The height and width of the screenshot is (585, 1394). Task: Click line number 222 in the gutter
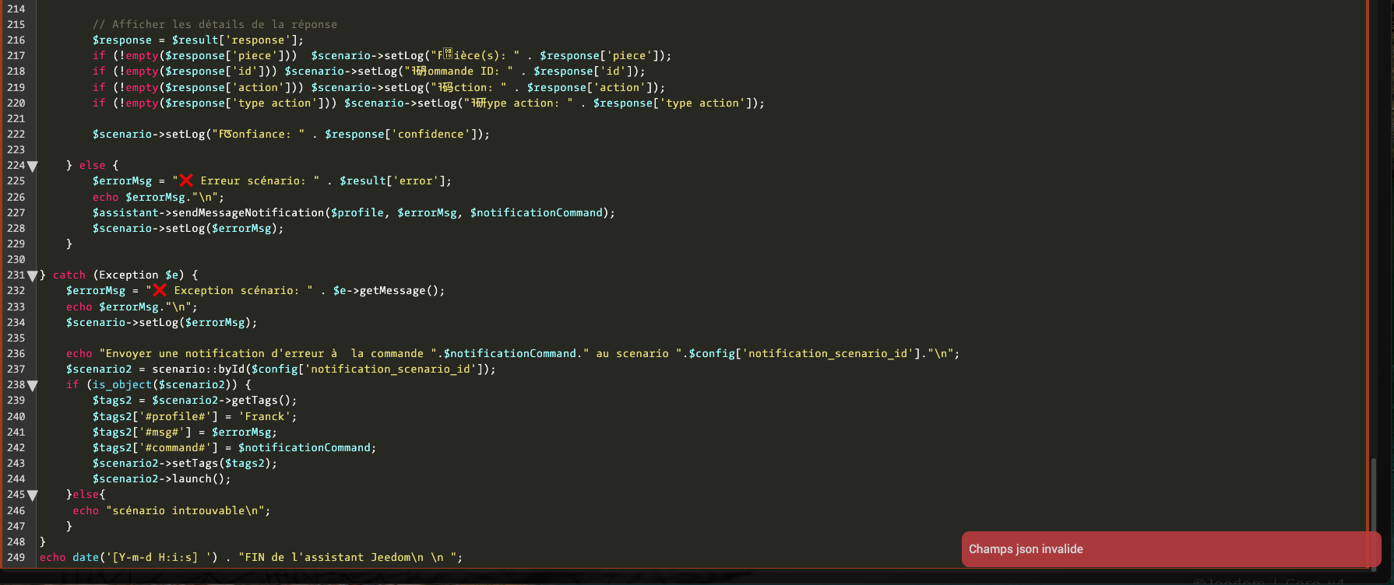(x=16, y=134)
